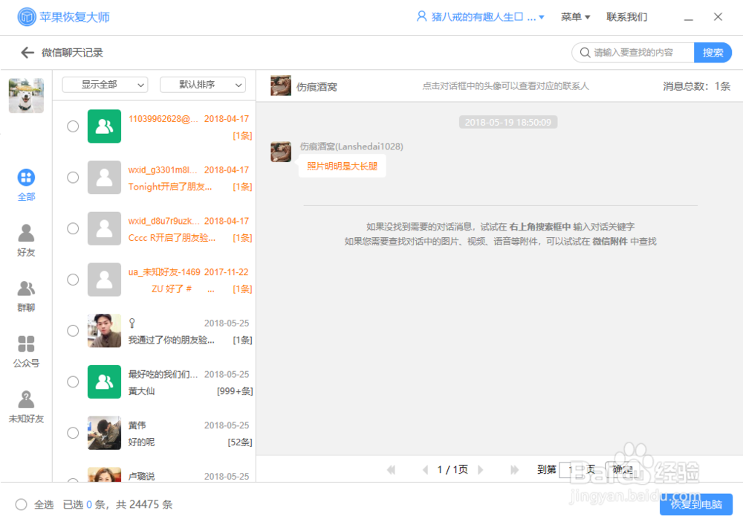
Task: Open the 显示全部 filter dropdown
Action: 106,85
